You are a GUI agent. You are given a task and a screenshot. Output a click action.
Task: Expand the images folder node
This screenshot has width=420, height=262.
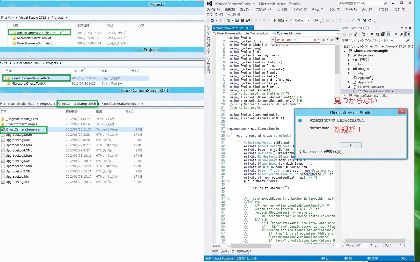coord(349,69)
